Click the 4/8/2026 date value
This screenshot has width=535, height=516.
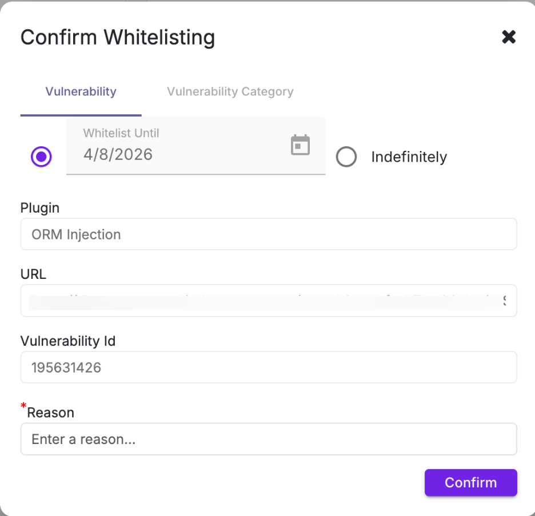(x=118, y=154)
